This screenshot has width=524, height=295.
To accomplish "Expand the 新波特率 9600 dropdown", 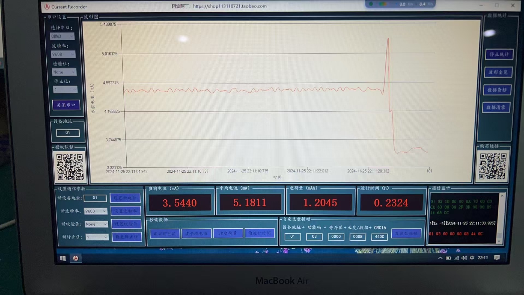I will coord(96,211).
